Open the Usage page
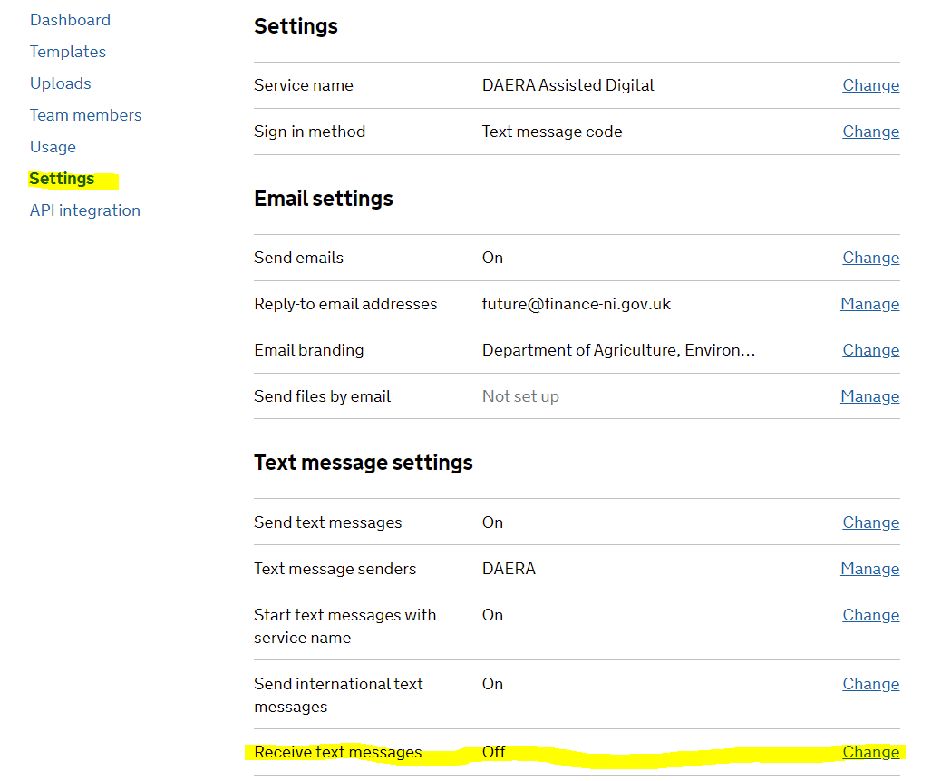 pos(53,146)
